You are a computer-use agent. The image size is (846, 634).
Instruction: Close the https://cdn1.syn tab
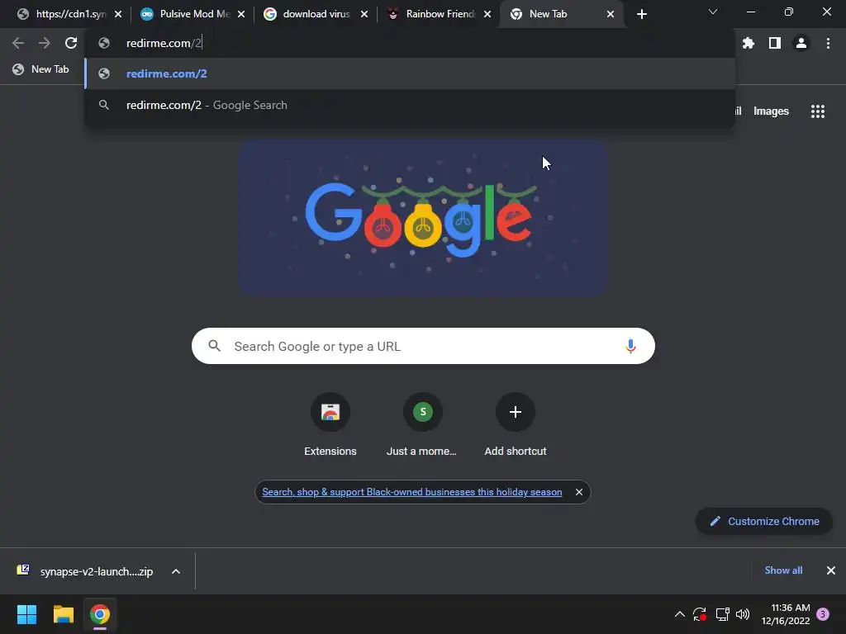[x=118, y=14]
